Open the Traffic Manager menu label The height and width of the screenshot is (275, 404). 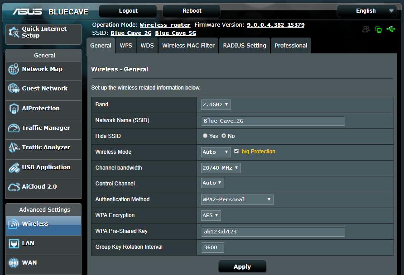pos(46,128)
